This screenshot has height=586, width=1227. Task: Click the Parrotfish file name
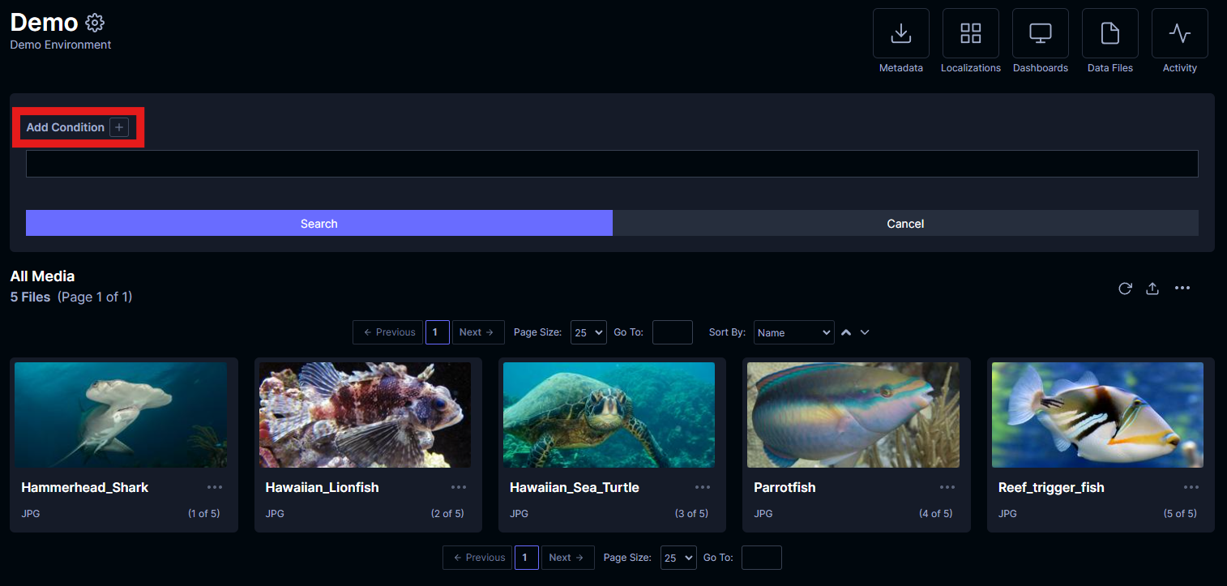[785, 487]
